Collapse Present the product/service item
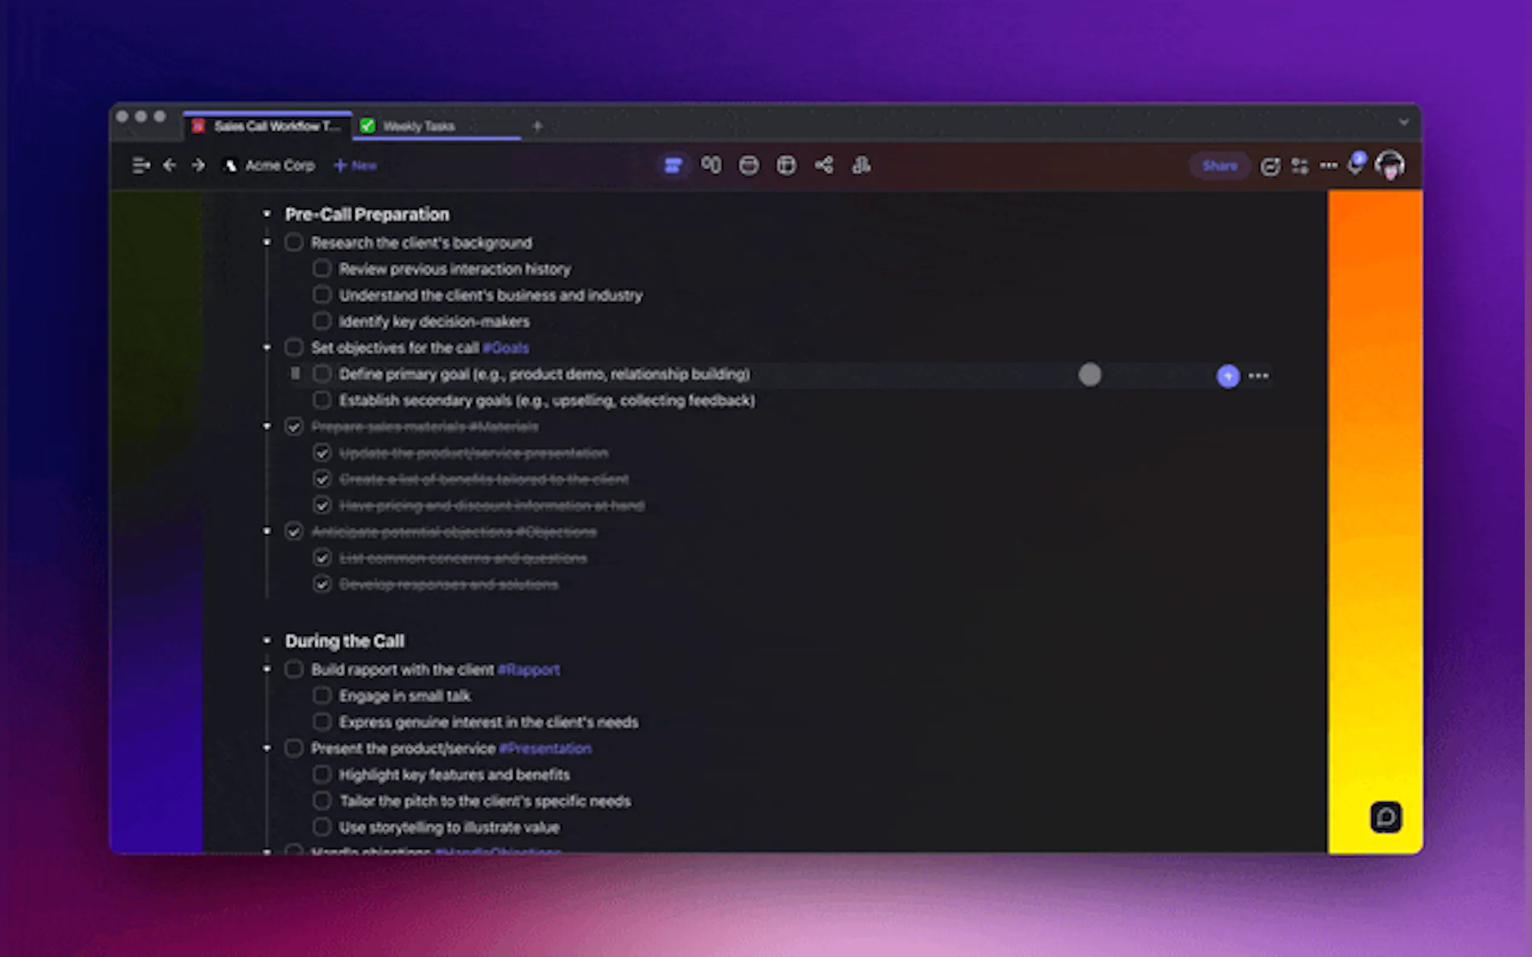The height and width of the screenshot is (957, 1532). click(267, 748)
